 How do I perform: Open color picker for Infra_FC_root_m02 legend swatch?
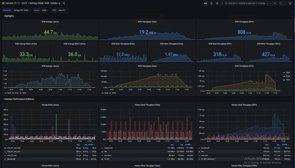click(5, 148)
